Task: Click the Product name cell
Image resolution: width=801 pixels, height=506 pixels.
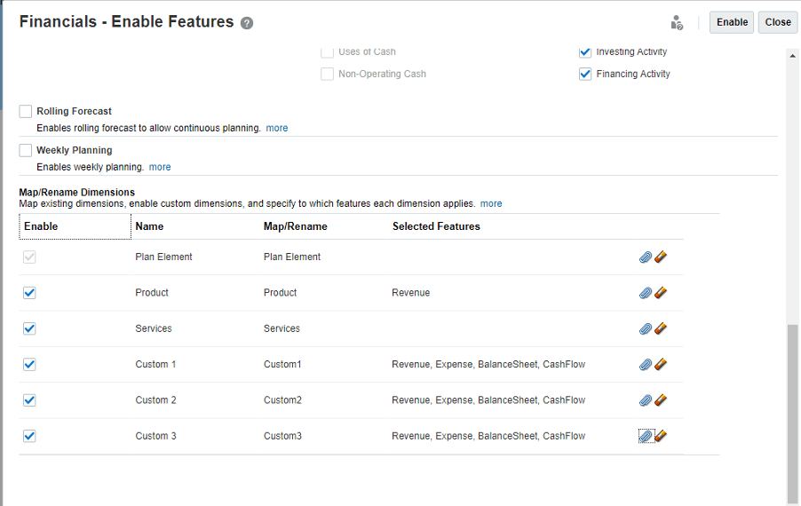Action: click(152, 293)
